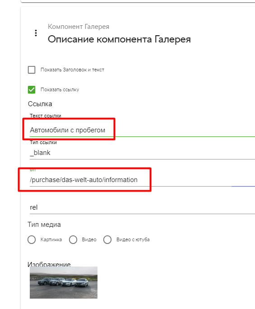
Task: Pick the 'Видео с ютуба' radio circle
Action: [x=107, y=239]
